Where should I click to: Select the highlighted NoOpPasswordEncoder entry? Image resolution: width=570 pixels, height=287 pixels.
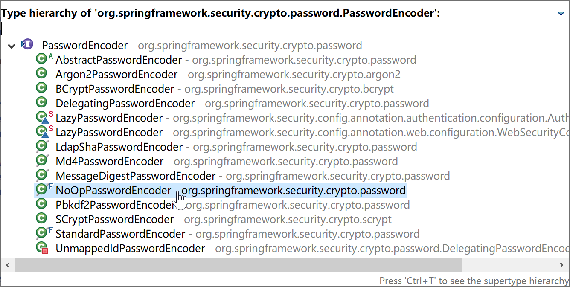click(x=113, y=190)
